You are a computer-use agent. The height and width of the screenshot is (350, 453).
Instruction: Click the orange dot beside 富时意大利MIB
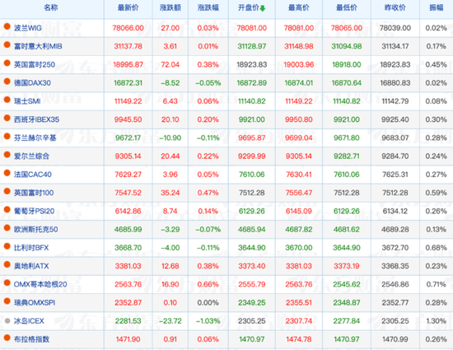point(7,45)
